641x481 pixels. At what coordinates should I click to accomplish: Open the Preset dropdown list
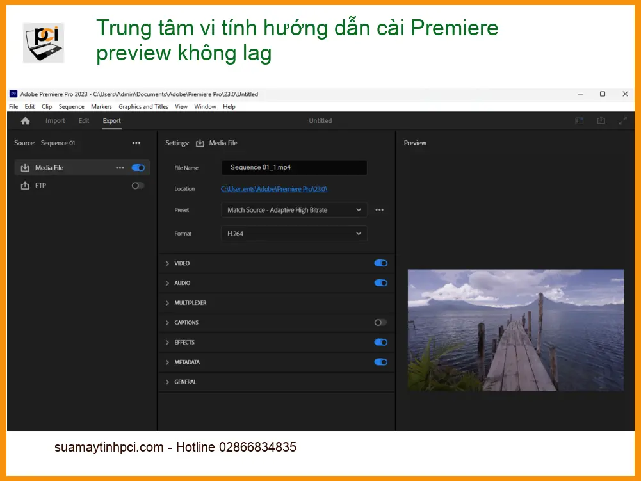point(295,210)
